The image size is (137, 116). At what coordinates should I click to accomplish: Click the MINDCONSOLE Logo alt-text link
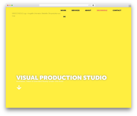[36, 15]
